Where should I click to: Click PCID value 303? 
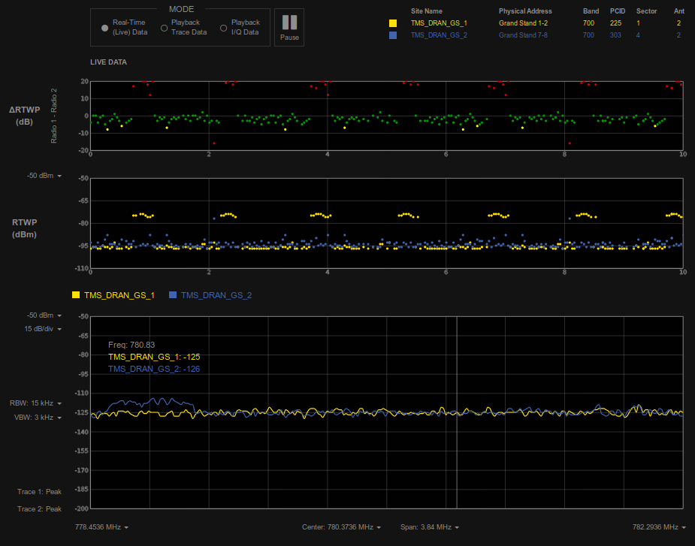(615, 35)
